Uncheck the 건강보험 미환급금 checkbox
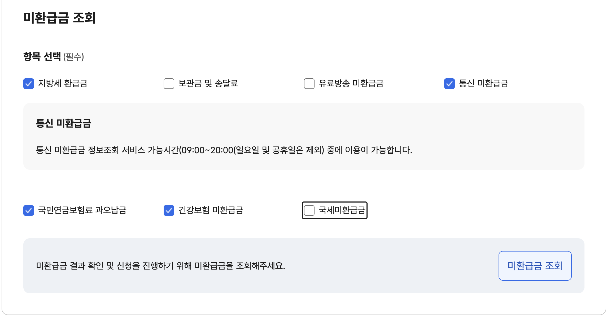611x323 pixels. [x=169, y=210]
